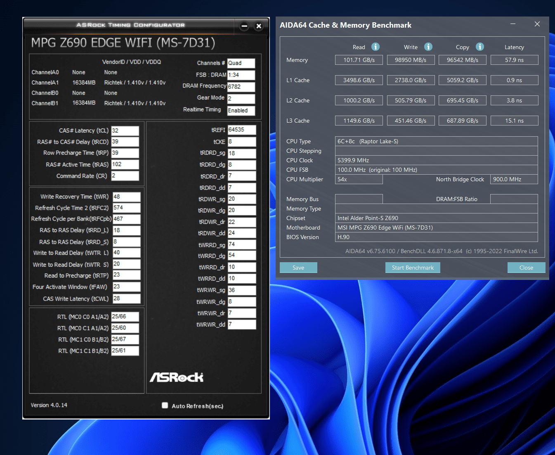
Task: Select the RTL (MC1 C1 B1/B2) field
Action: point(125,351)
